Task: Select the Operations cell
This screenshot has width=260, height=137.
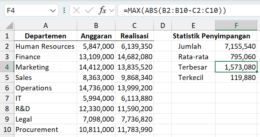Action: click(46, 88)
